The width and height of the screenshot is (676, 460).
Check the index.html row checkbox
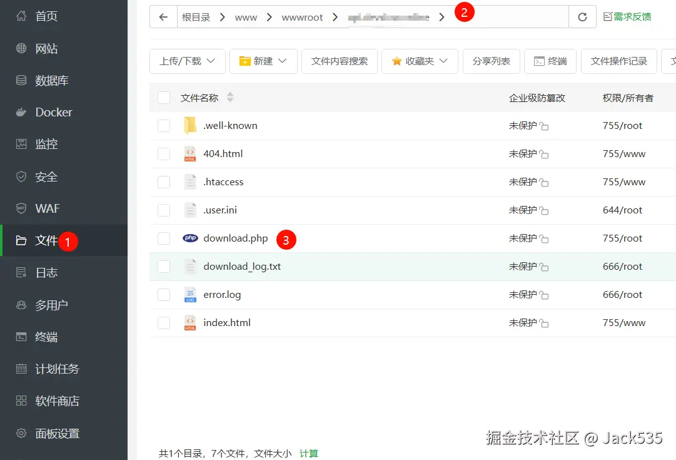coord(164,323)
